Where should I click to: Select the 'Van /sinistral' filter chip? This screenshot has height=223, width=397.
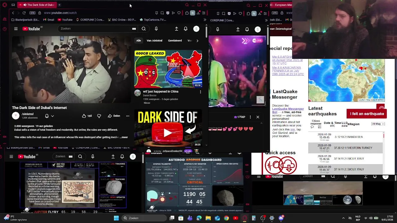(154, 41)
